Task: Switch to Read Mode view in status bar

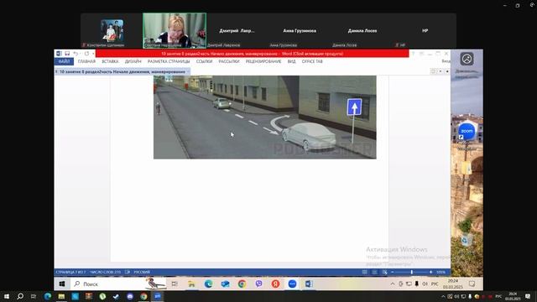Action: [x=365, y=272]
